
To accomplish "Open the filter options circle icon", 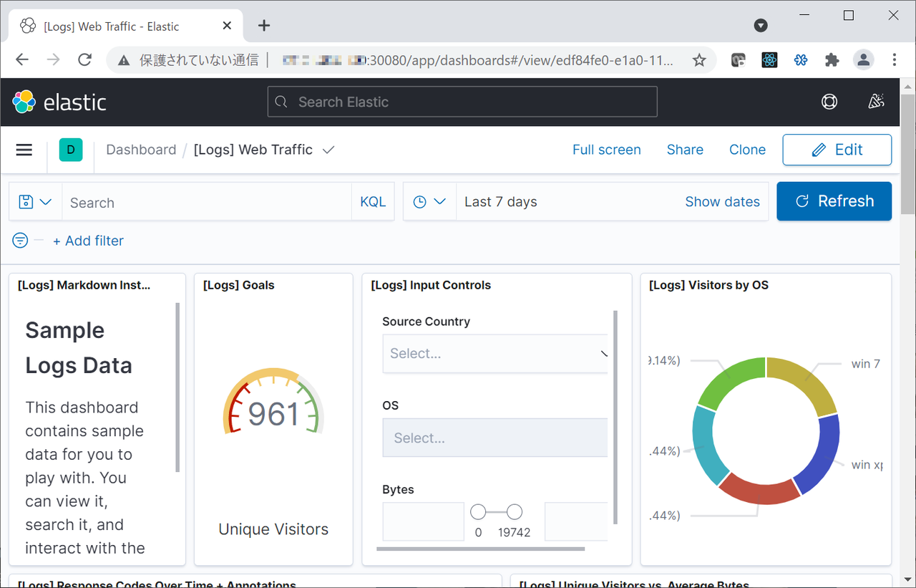I will click(x=20, y=241).
